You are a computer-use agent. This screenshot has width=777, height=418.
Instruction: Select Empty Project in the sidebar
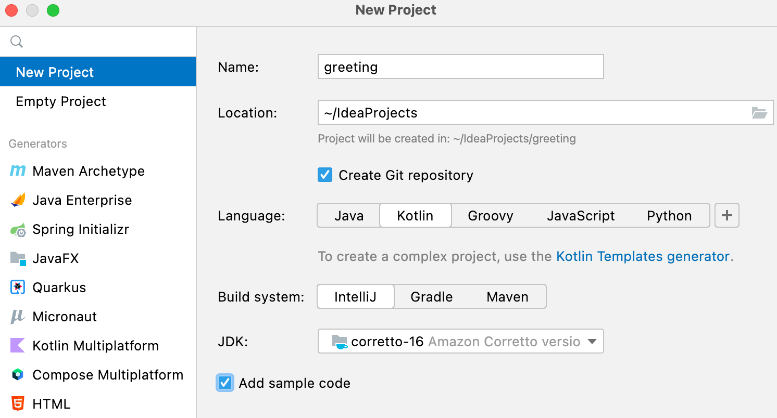(x=98, y=101)
